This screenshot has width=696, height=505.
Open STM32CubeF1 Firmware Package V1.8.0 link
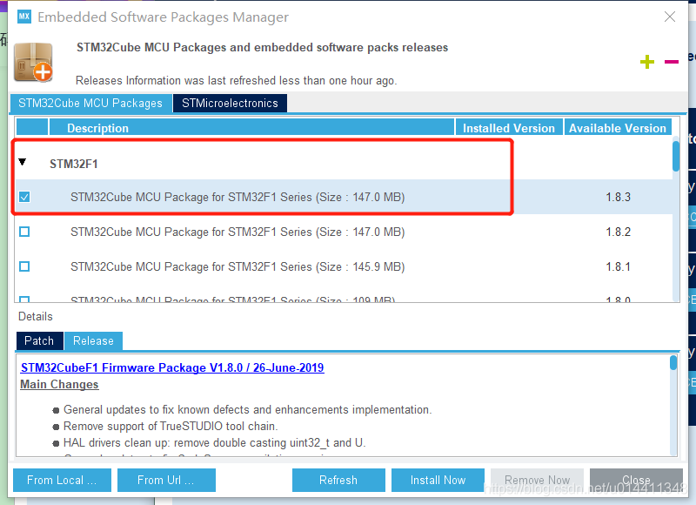click(x=172, y=367)
